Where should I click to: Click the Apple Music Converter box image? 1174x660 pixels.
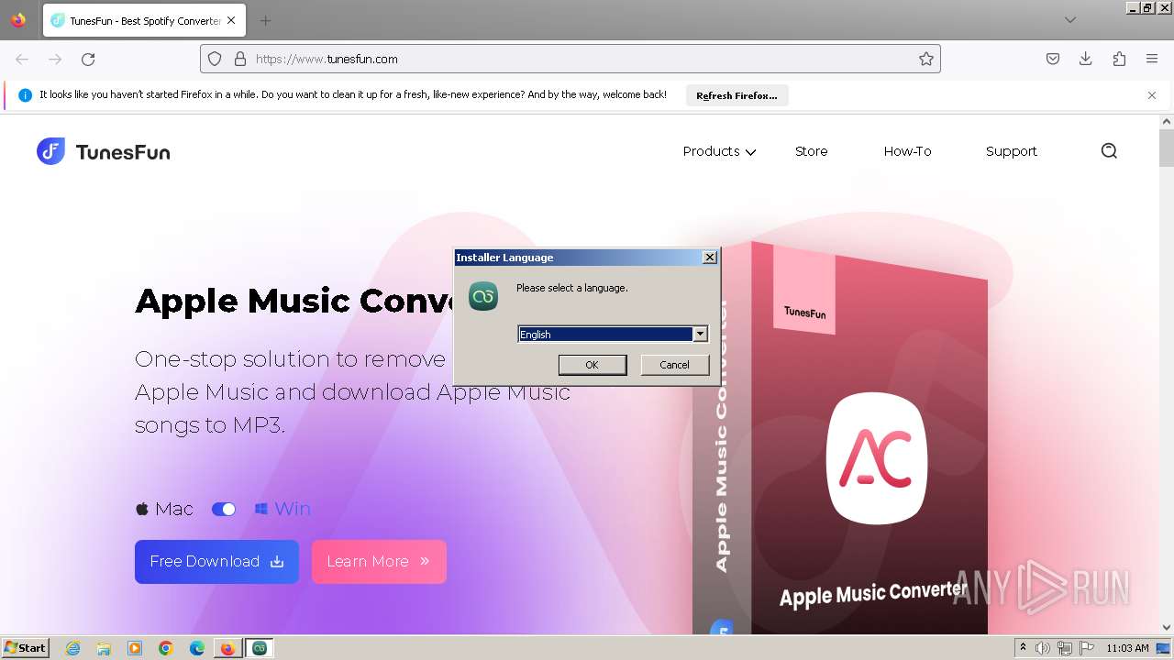(839, 438)
